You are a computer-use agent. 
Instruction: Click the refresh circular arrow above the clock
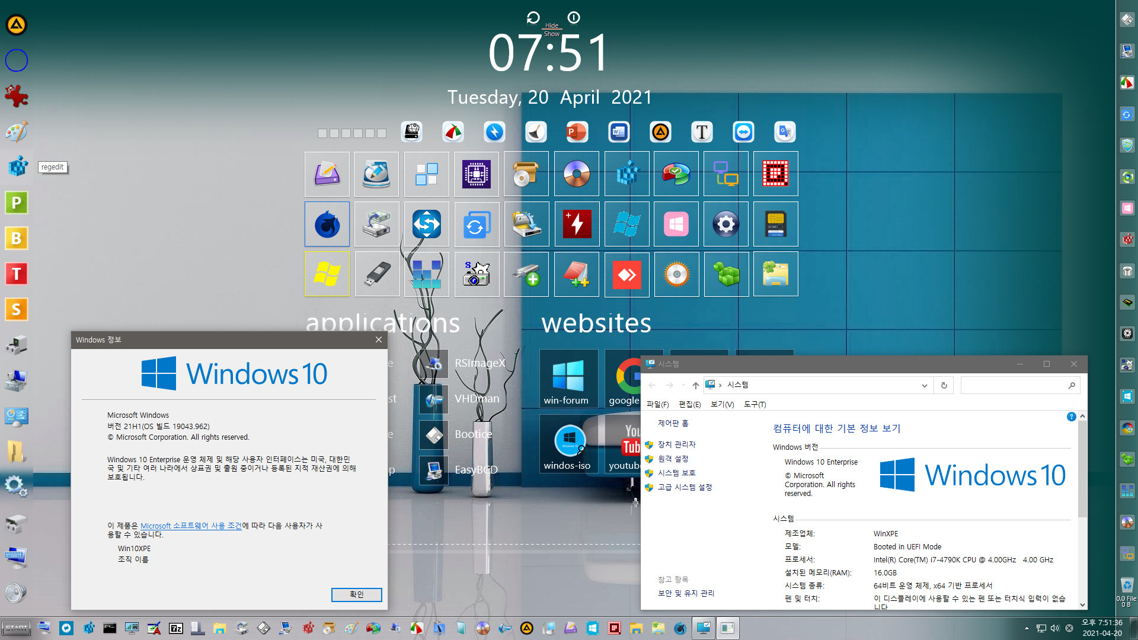point(533,18)
